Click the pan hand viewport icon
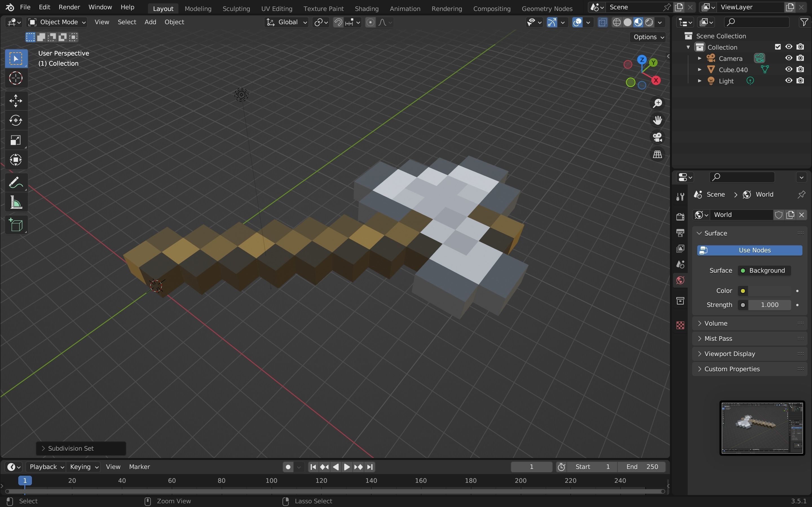Screen dimensions: 812x507 pos(657,120)
